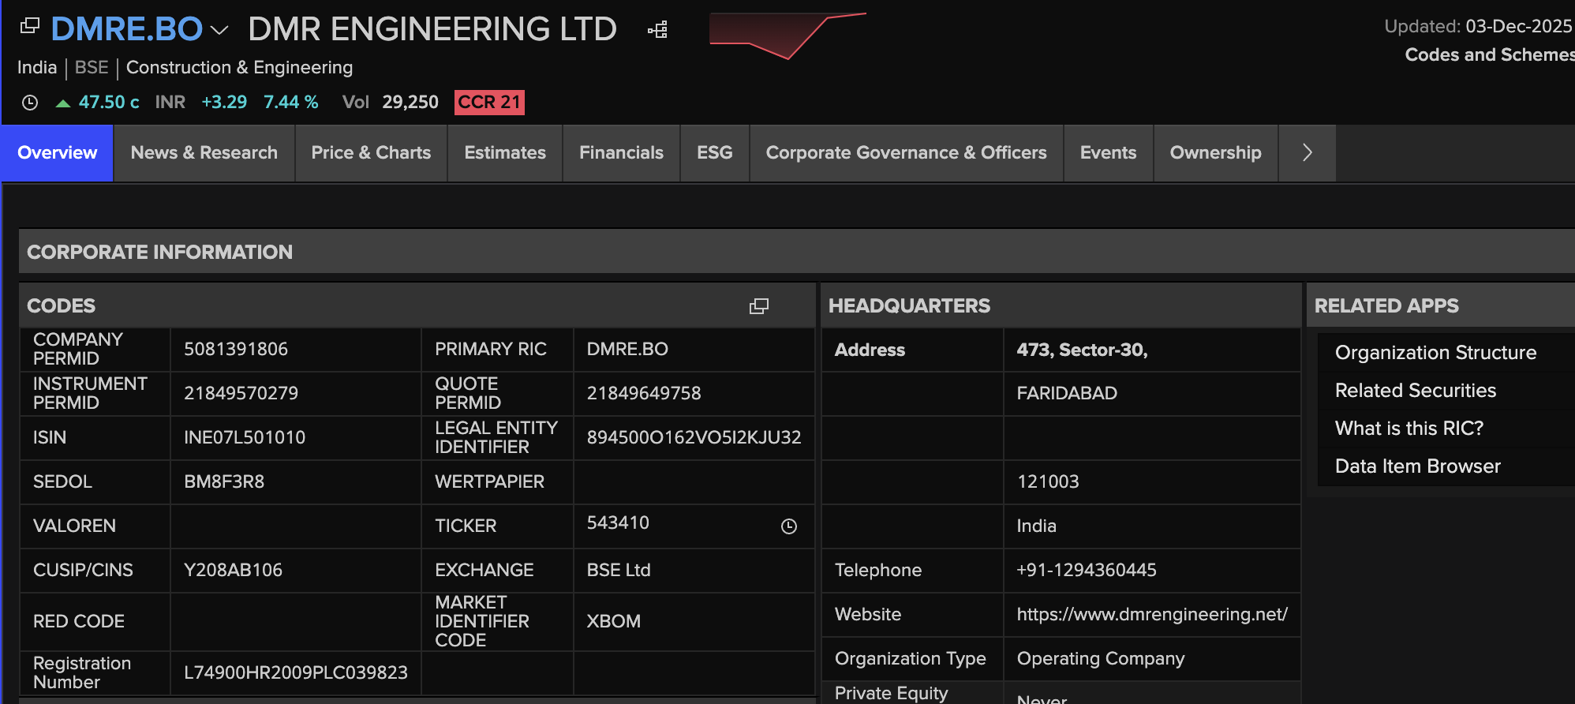Image resolution: width=1575 pixels, height=704 pixels.
Task: Click the volume value 29,250
Action: pos(410,103)
